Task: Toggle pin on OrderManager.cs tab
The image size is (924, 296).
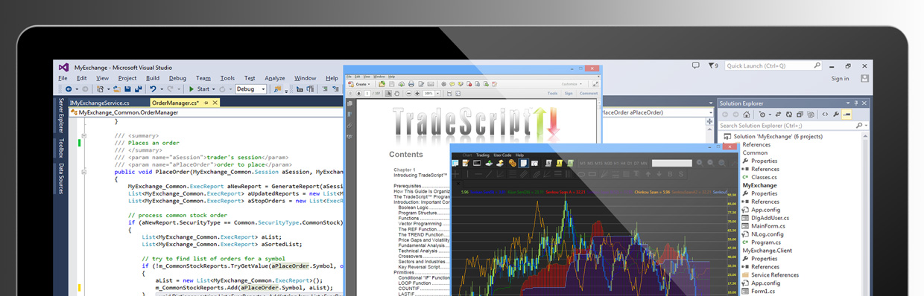Action: coord(206,103)
